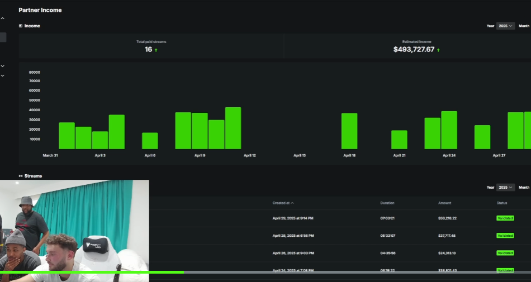The width and height of the screenshot is (531, 282).
Task: Click the Duration column header
Action: click(x=387, y=203)
